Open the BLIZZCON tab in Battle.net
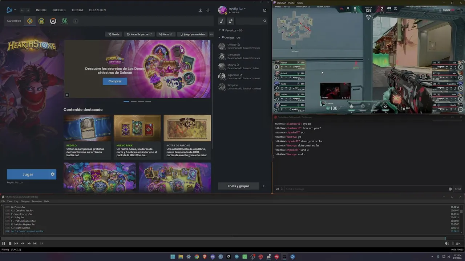This screenshot has width=465, height=261. point(97,10)
